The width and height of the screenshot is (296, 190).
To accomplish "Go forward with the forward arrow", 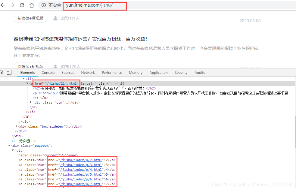I will (x=12, y=5).
